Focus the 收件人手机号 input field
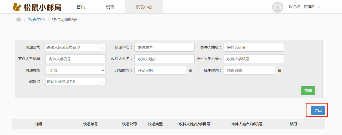 (x=254, y=59)
